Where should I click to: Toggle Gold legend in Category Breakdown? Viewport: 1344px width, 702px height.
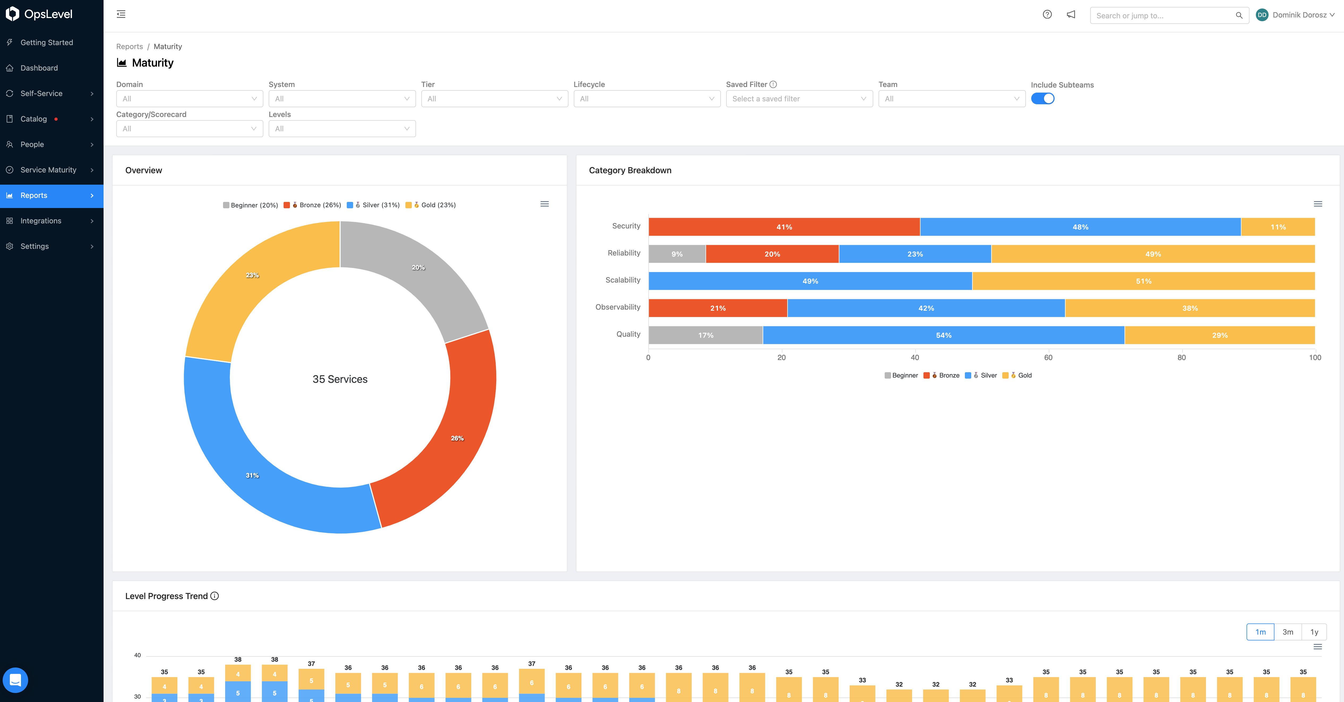coord(1017,375)
